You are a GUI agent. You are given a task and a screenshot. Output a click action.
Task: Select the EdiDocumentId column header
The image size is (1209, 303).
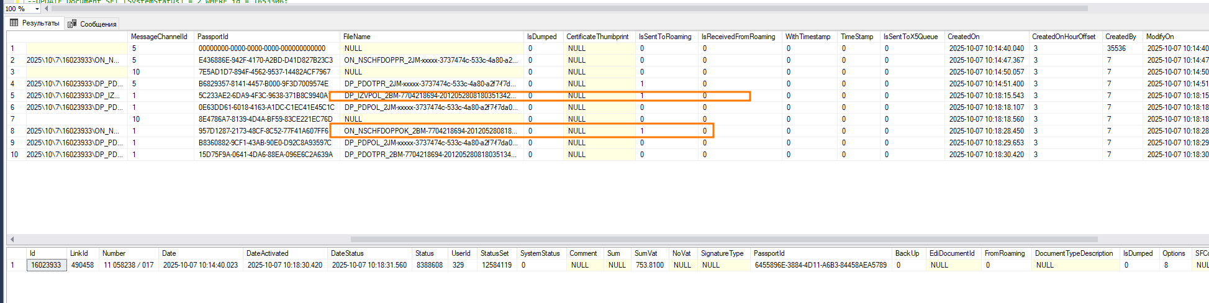tap(954, 253)
